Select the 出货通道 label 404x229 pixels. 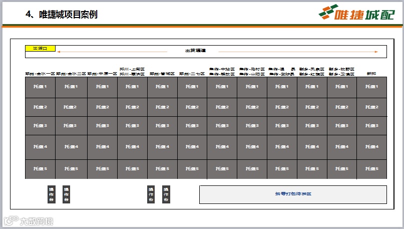click(195, 51)
